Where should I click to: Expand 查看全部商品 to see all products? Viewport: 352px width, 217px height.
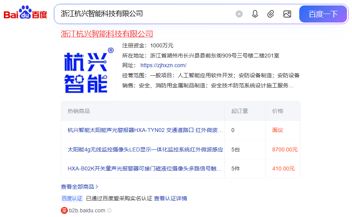tap(79, 187)
